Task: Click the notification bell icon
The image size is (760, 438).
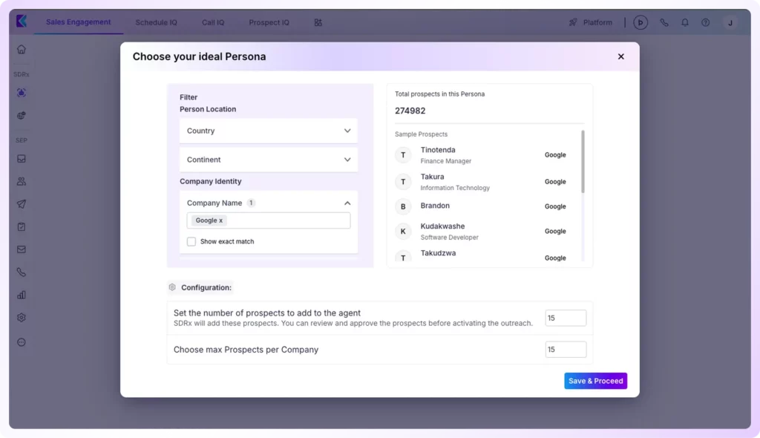Action: [685, 22]
